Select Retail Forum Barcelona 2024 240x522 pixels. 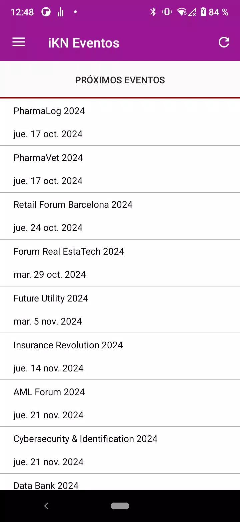(120, 216)
